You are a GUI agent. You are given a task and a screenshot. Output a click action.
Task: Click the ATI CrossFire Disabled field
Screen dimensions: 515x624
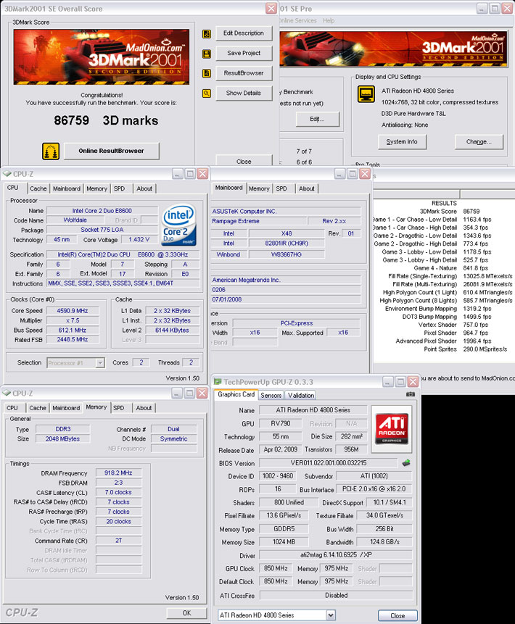pyautogui.click(x=336, y=595)
